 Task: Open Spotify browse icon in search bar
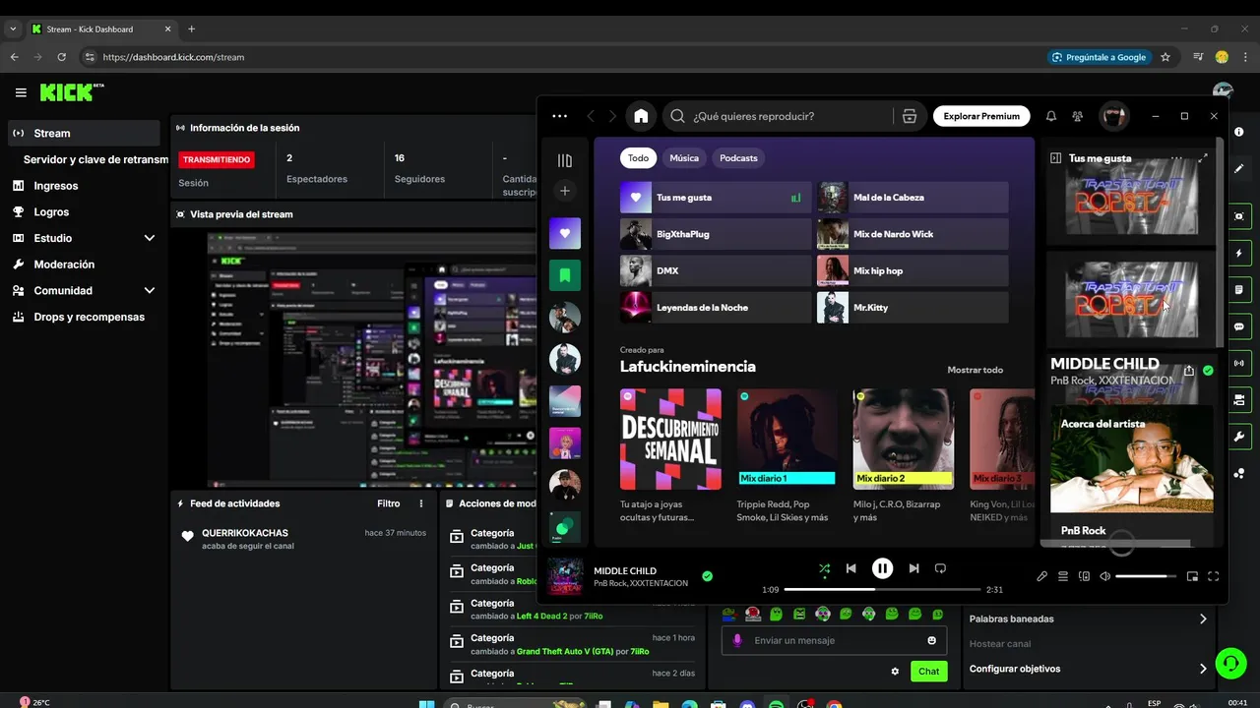[910, 116]
